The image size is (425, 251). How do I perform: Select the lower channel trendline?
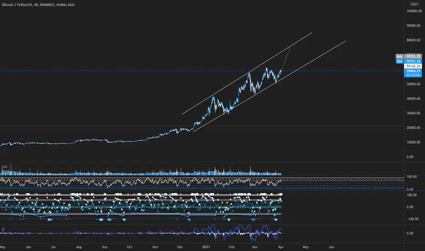[x=270, y=86]
